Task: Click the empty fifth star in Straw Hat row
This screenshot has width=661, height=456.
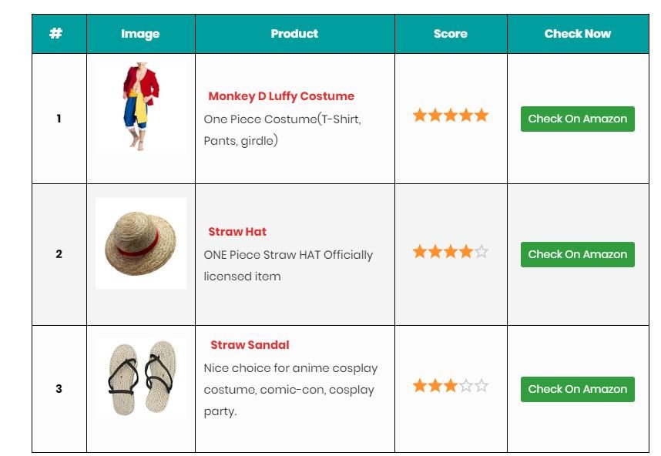Action: [x=481, y=252]
